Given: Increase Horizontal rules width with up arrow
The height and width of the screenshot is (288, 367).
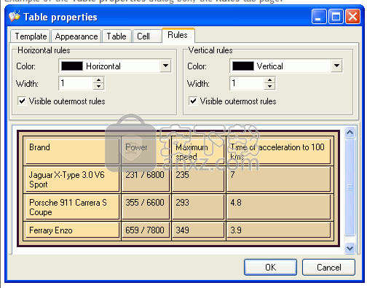Looking at the screenshot, I should click(x=98, y=80).
